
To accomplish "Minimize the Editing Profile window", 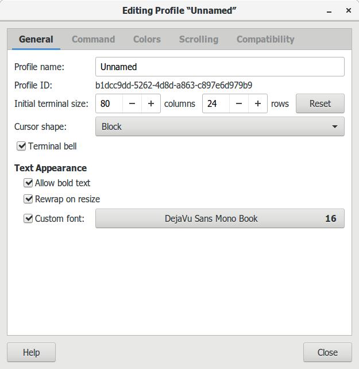I will click(329, 11).
